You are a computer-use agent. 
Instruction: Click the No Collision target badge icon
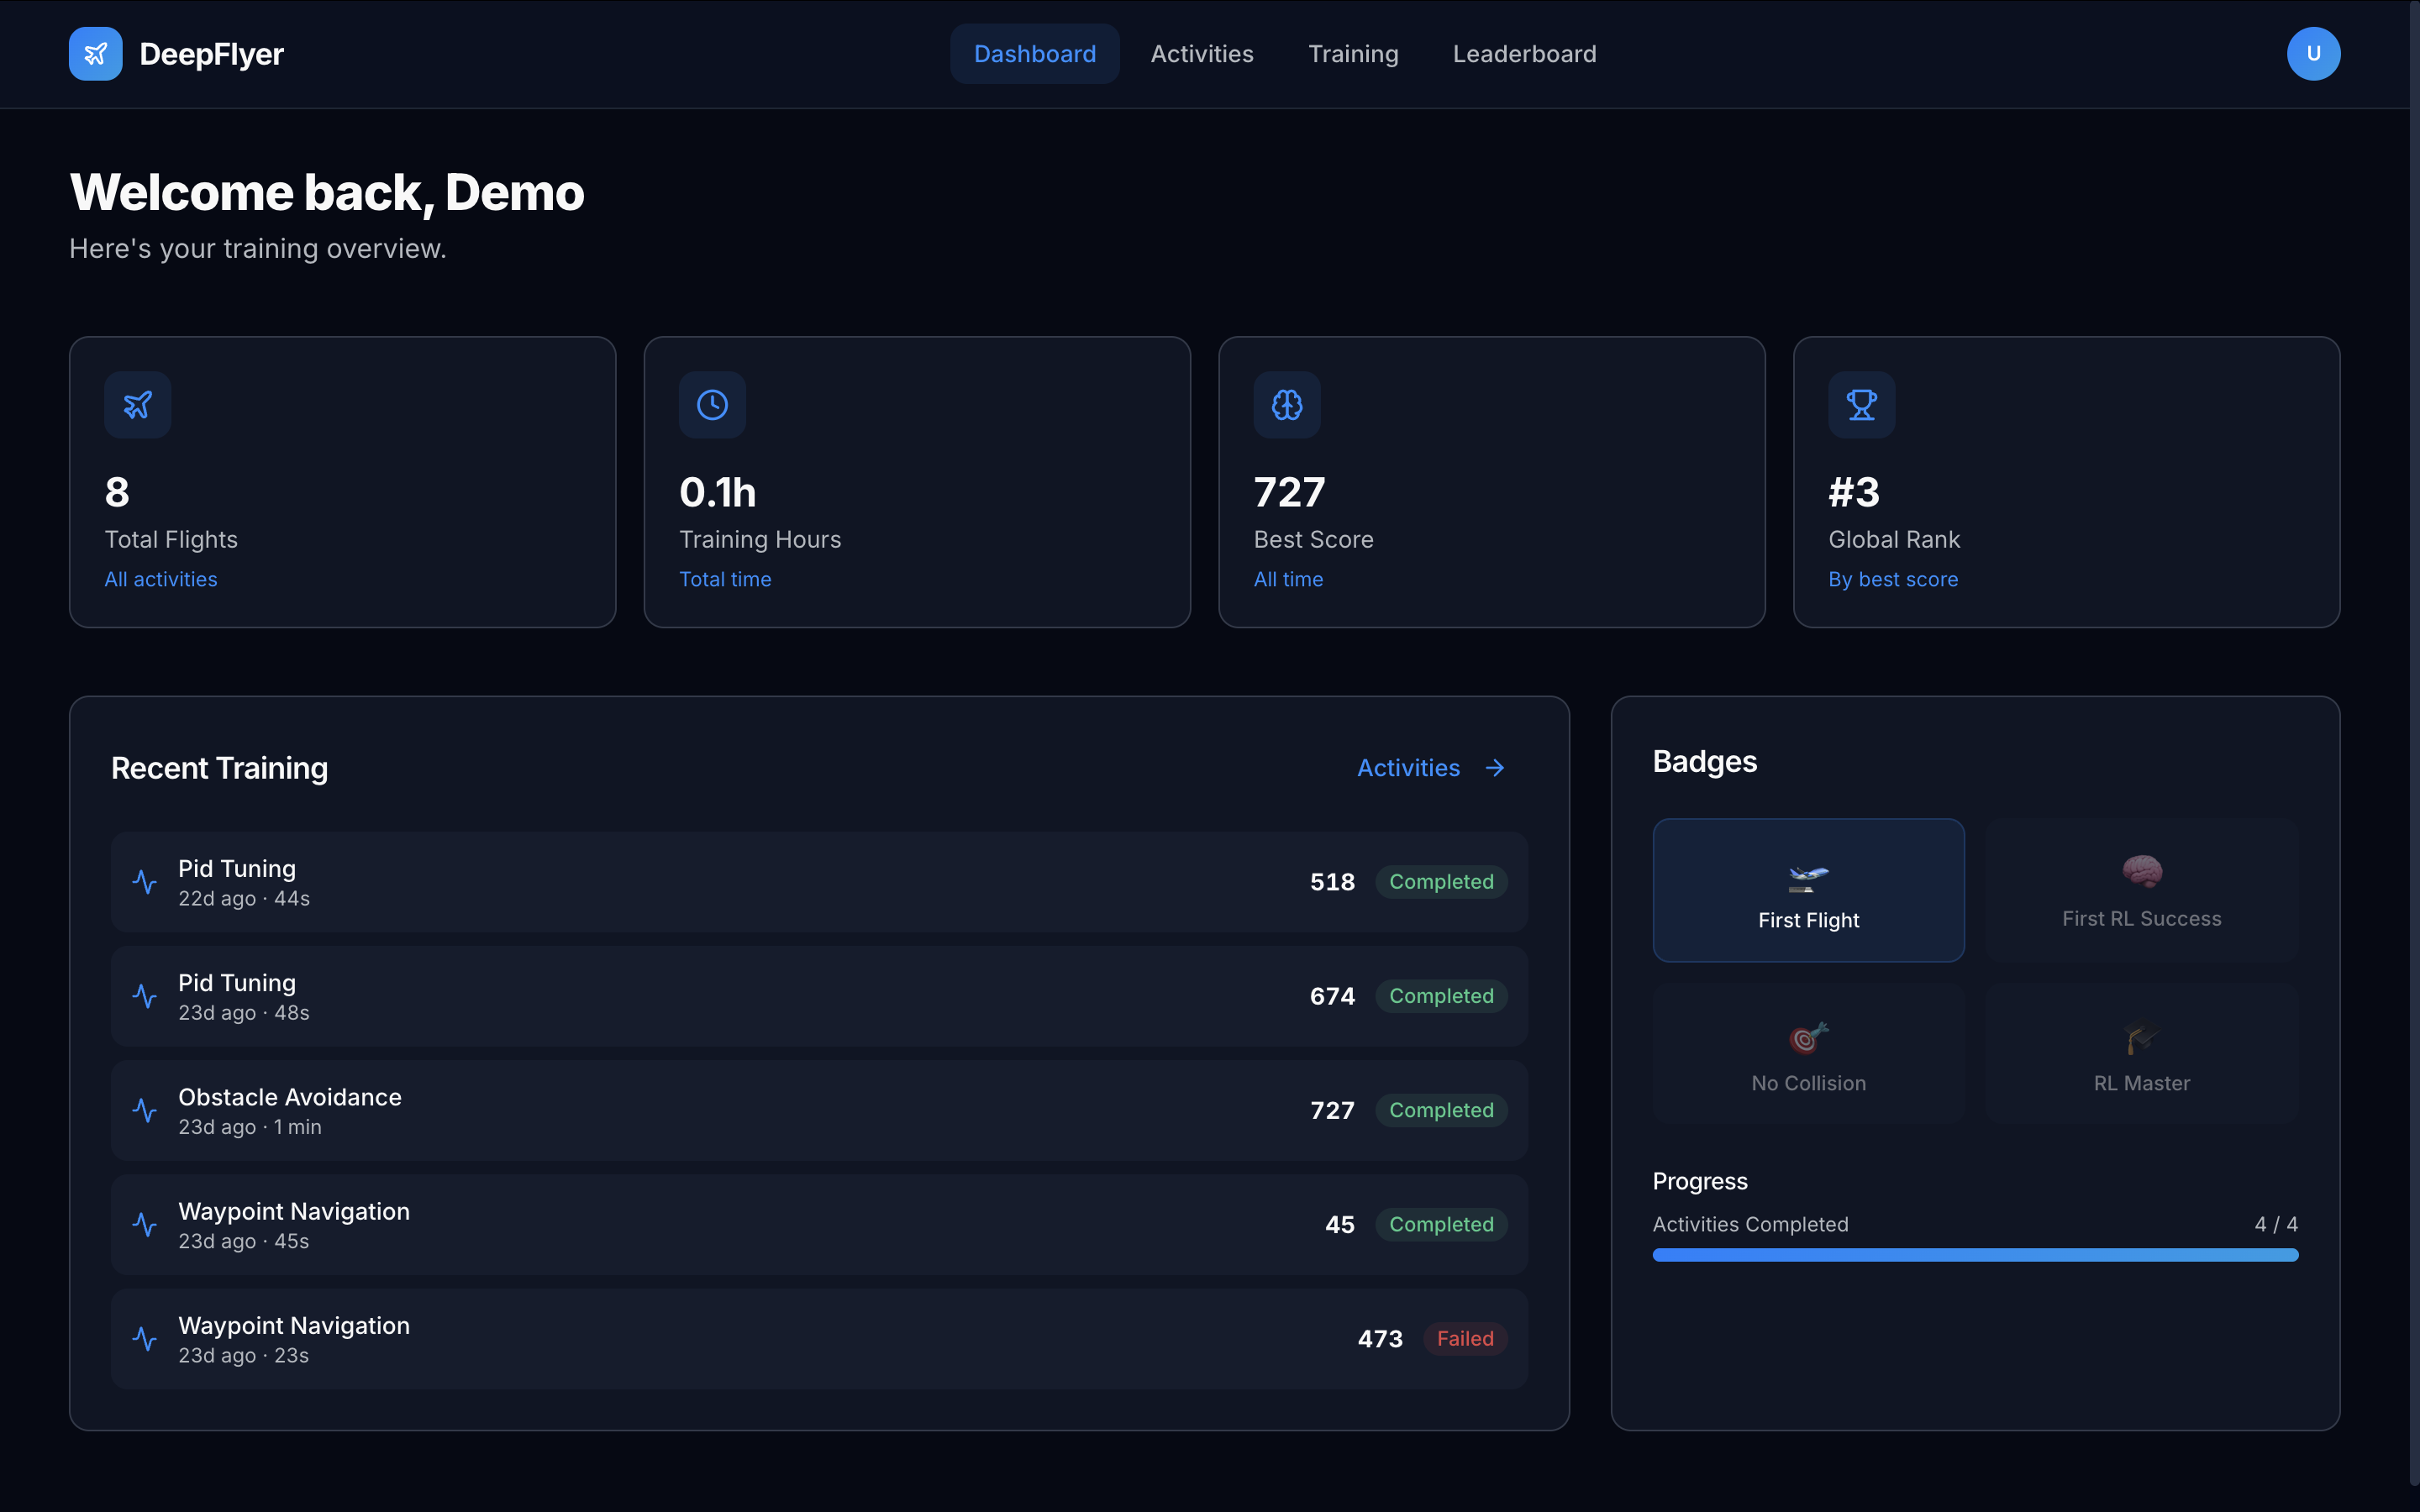pos(1808,1038)
